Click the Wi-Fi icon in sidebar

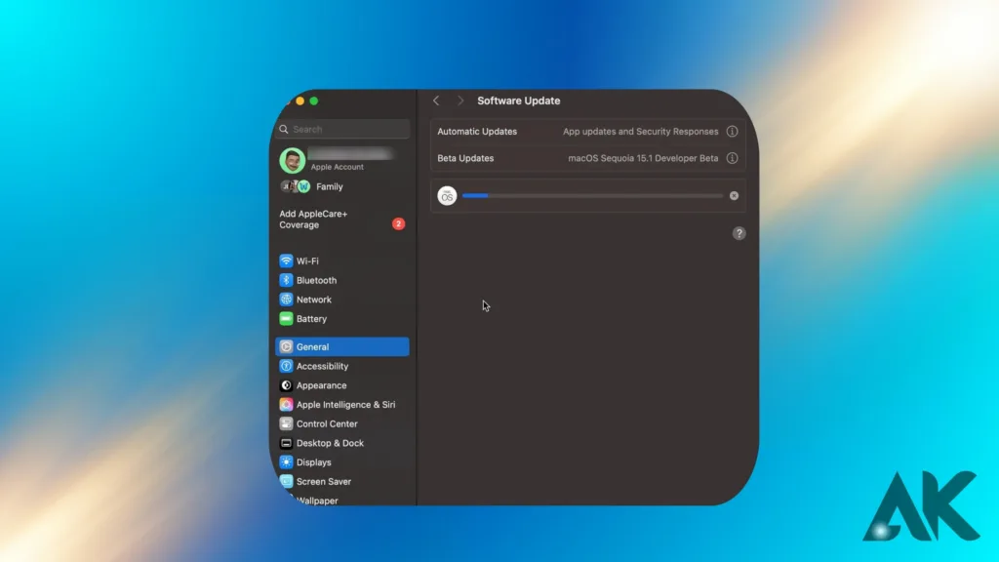[286, 261]
